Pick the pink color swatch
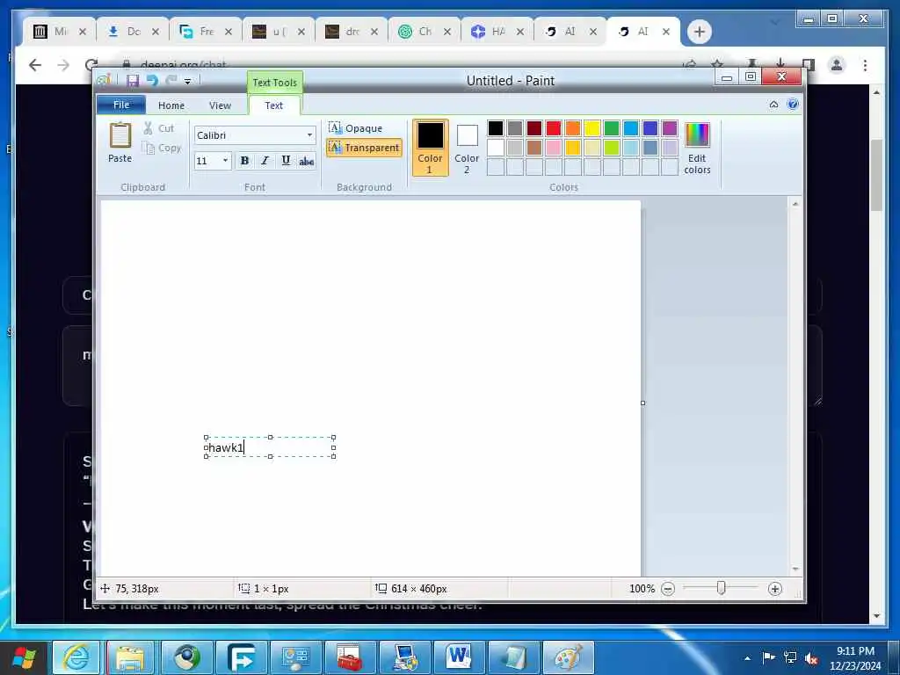900x675 pixels. [x=554, y=148]
